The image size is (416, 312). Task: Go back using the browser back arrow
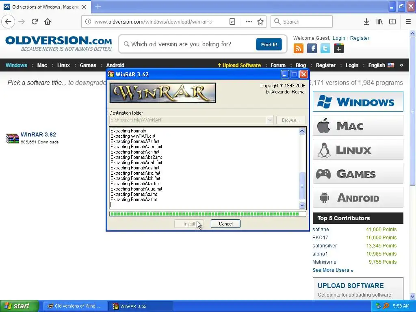(8, 22)
